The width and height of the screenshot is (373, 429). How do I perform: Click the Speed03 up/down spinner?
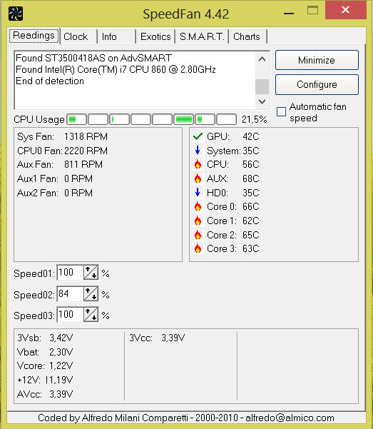click(91, 315)
